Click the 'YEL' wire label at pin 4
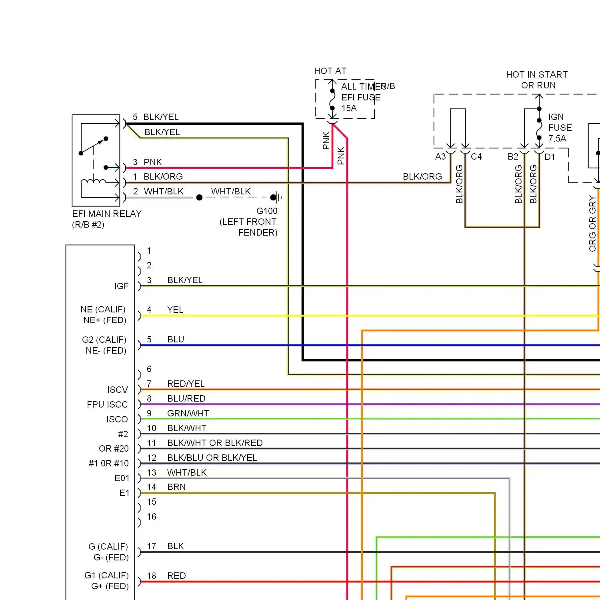 pyautogui.click(x=175, y=310)
